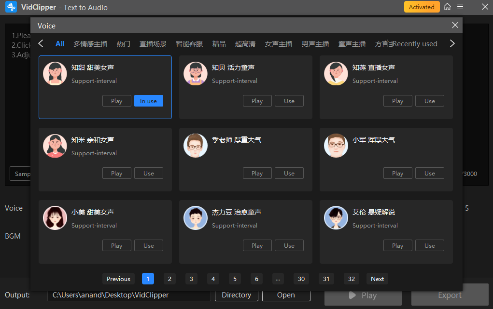This screenshot has width=493, height=309.
Task: Click the In use button for 知甜
Action: pyautogui.click(x=148, y=101)
